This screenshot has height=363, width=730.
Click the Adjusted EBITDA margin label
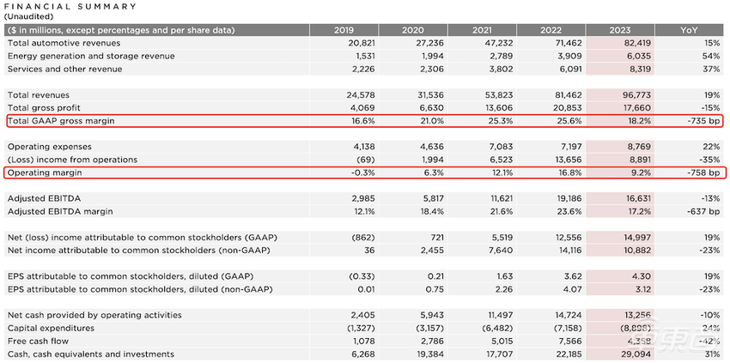click(60, 212)
